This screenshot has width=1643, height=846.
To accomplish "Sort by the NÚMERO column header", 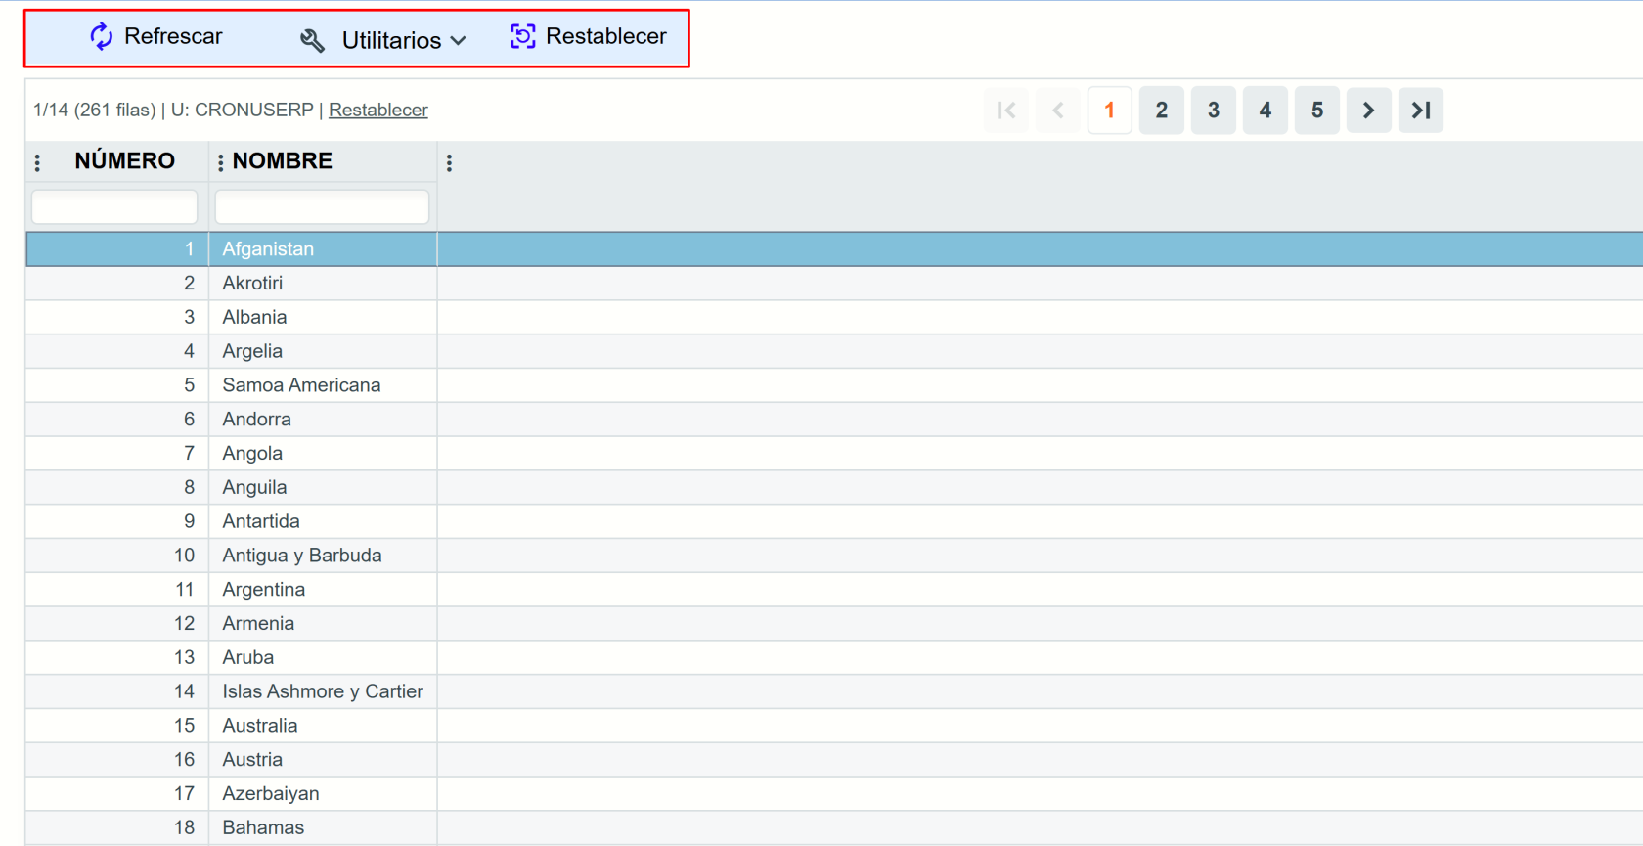I will (125, 161).
